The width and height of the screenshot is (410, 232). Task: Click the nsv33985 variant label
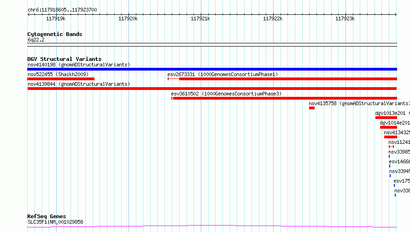pos(399,152)
